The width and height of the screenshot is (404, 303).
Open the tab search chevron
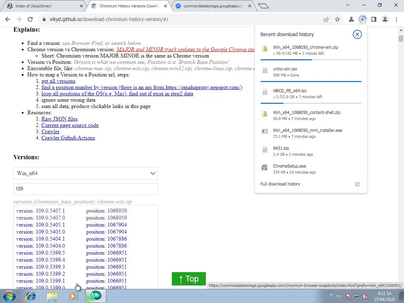point(347,5)
